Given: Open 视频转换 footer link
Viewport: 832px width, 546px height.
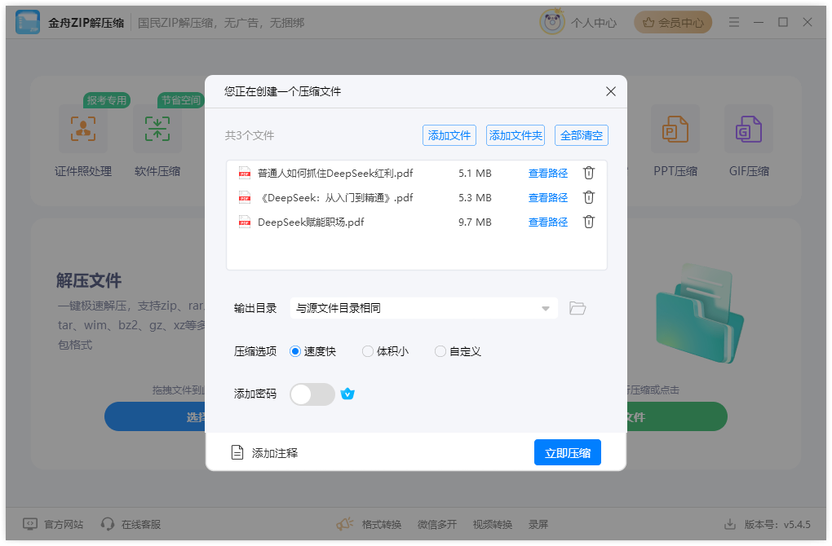Looking at the screenshot, I should [493, 524].
